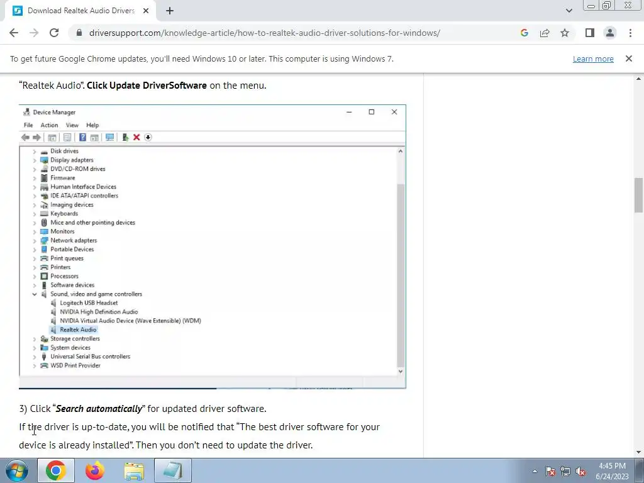The image size is (644, 483).
Task: Click View menu in Device Manager image
Action: (x=72, y=125)
